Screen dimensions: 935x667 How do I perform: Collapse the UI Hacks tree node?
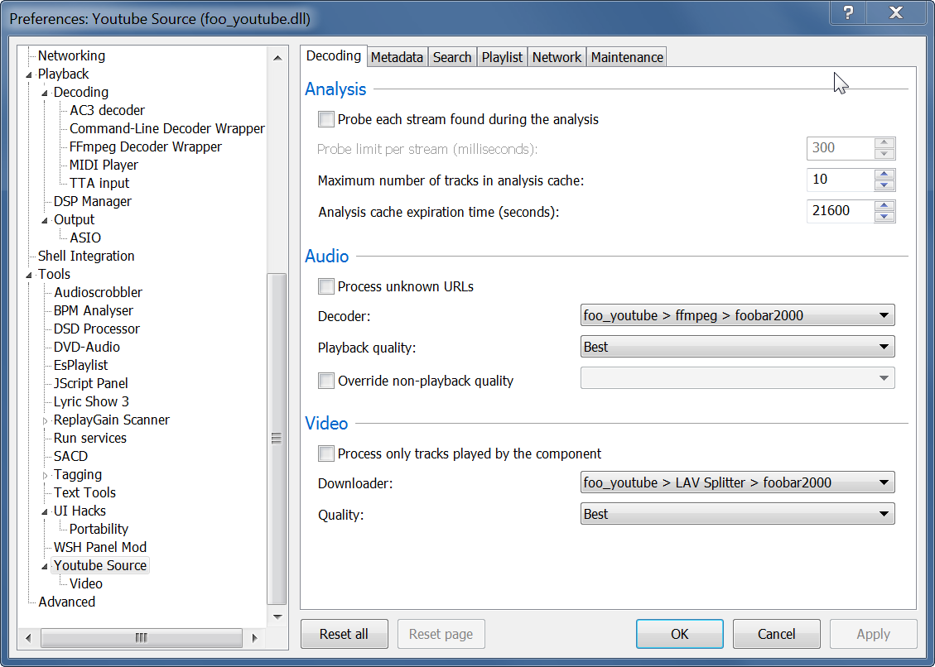click(45, 511)
